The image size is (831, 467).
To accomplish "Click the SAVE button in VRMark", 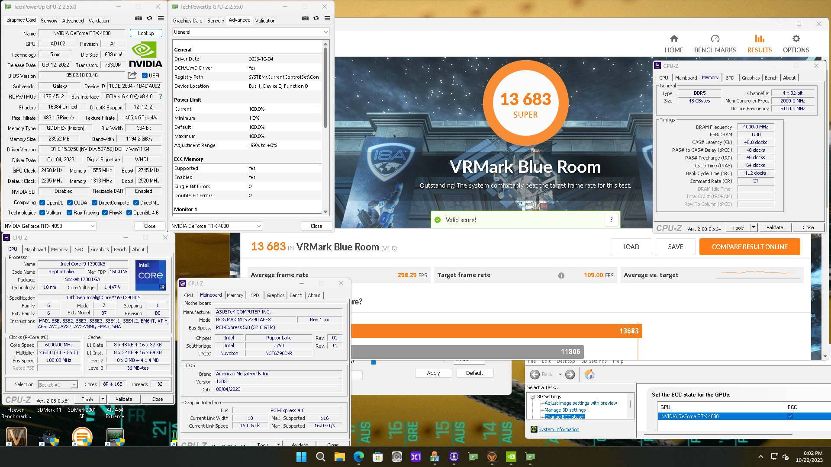I will pos(676,247).
